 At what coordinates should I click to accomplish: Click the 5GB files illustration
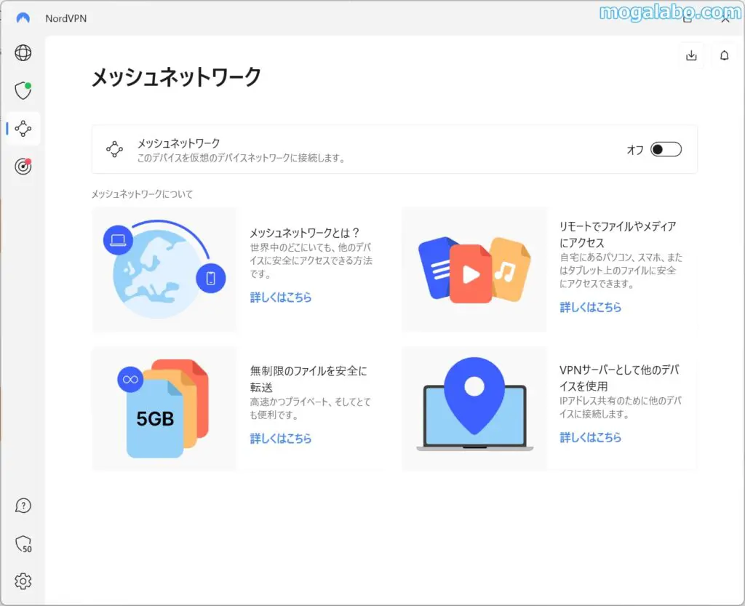164,409
